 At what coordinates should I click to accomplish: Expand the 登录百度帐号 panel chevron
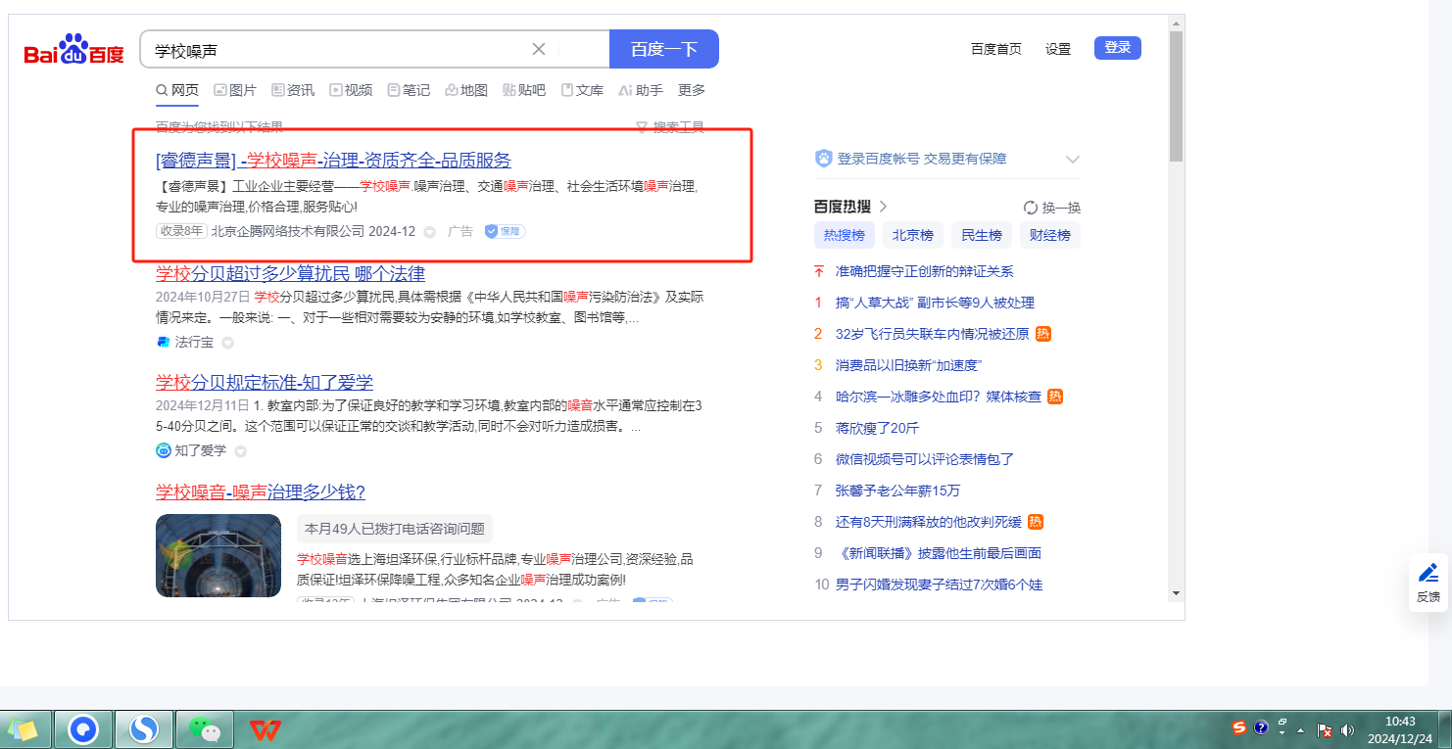tap(1073, 160)
